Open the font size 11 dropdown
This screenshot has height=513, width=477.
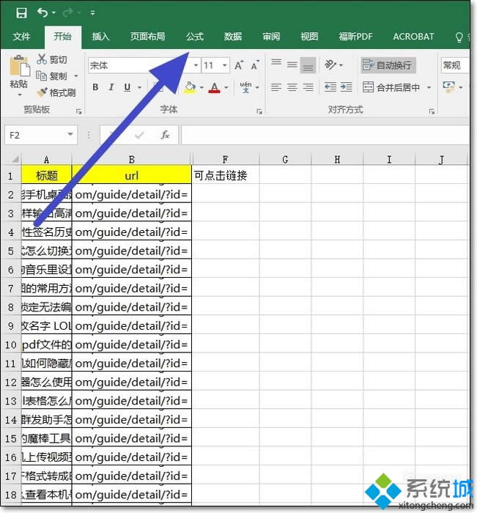225,65
